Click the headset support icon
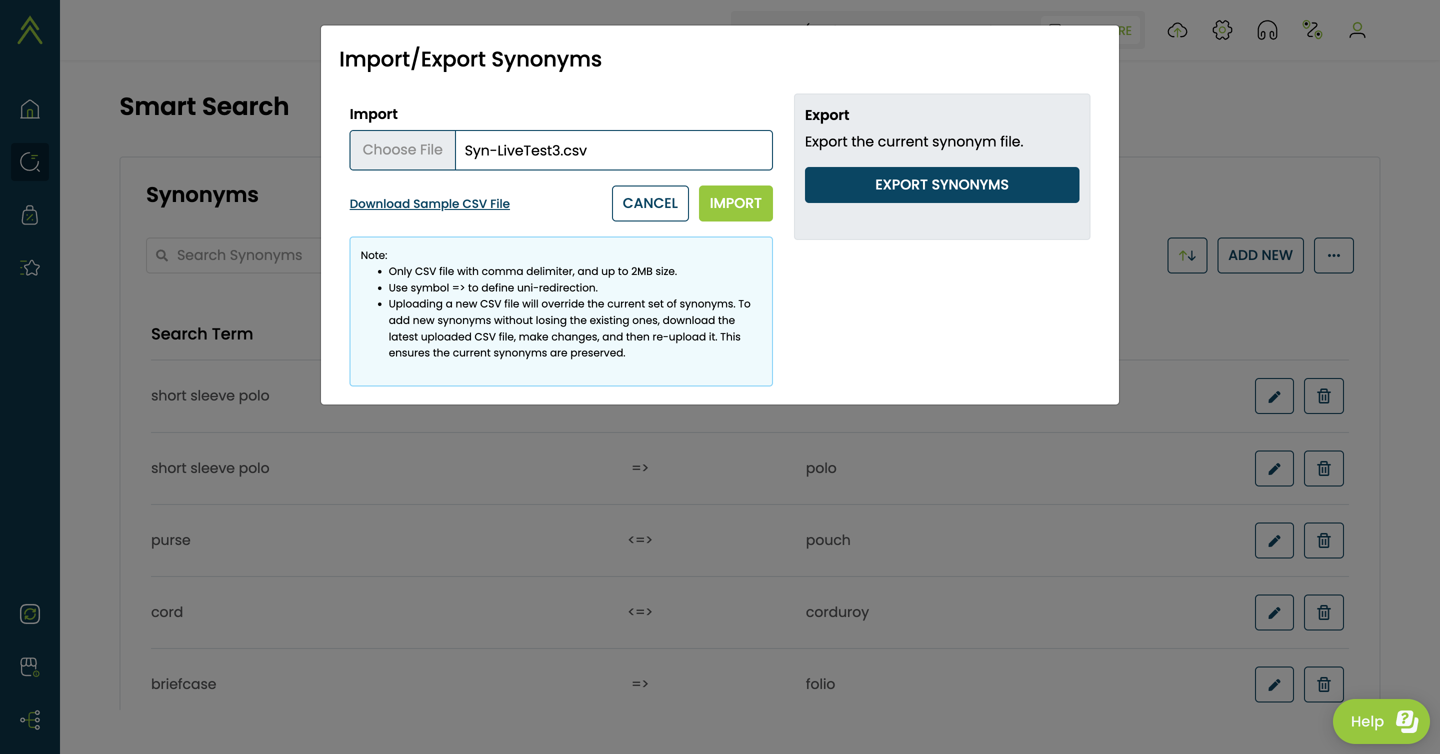Viewport: 1440px width, 754px height. click(1267, 30)
